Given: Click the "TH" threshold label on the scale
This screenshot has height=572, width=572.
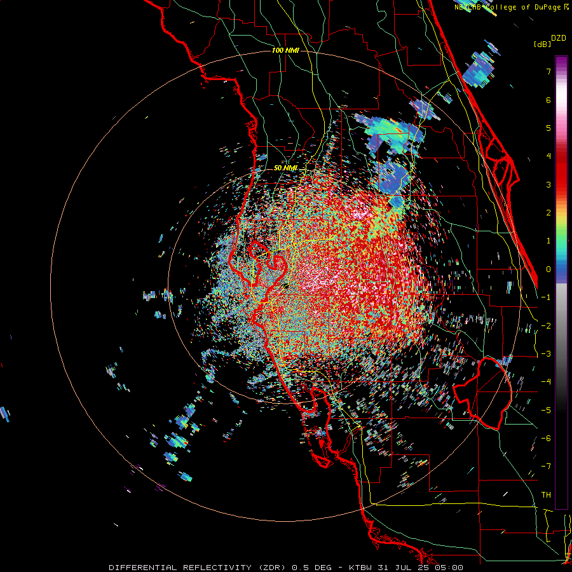Looking at the screenshot, I should pos(546,495).
